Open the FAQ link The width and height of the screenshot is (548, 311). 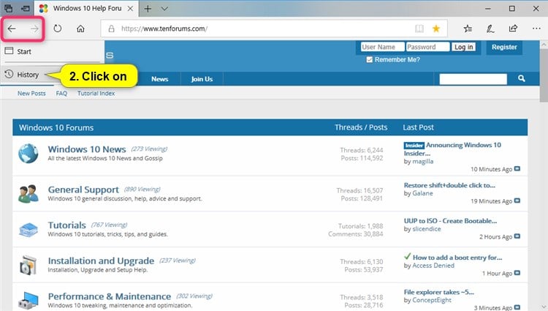(x=61, y=94)
